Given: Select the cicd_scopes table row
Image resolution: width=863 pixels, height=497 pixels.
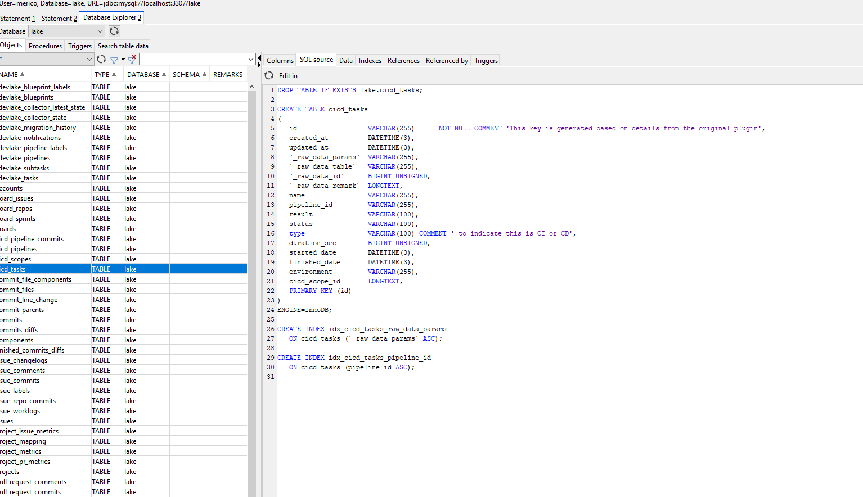Looking at the screenshot, I should click(123, 259).
